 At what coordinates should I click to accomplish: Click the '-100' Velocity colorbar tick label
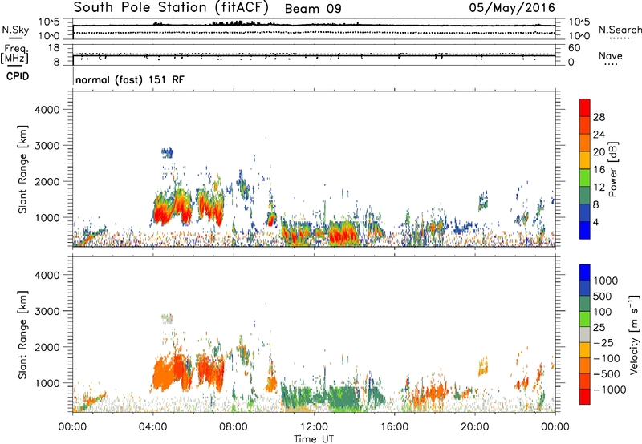tap(607, 358)
